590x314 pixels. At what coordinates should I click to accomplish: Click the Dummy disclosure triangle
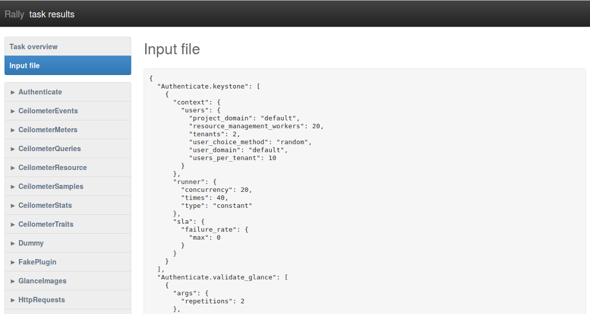13,244
